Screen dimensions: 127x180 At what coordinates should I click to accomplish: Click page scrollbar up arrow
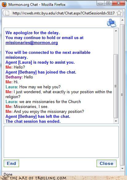pos(122,20)
